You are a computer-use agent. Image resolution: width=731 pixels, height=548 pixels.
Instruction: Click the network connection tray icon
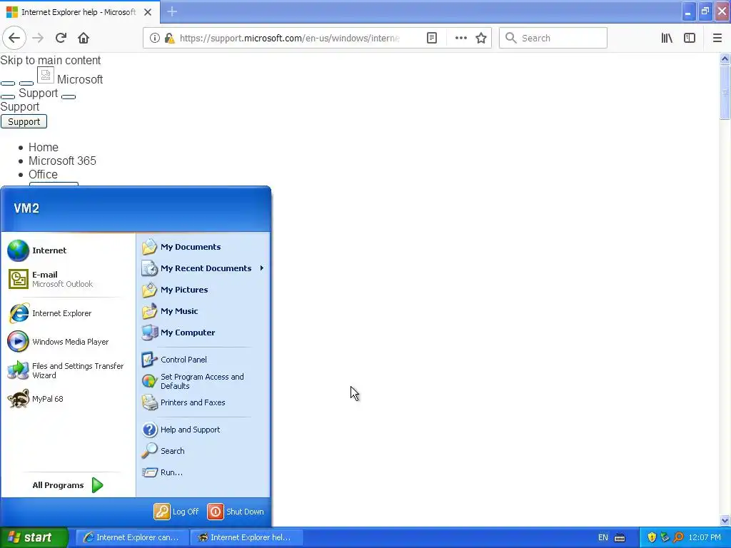[x=665, y=538]
